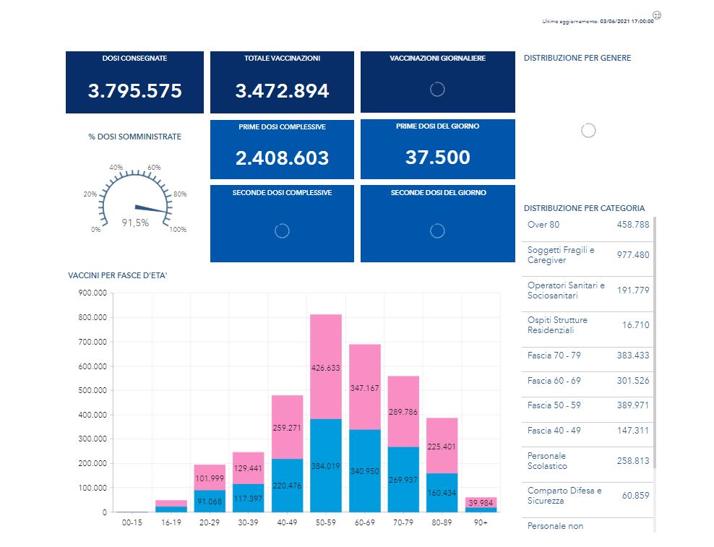Viewport: 714px width, 547px height.
Task: Select the Soggetti Fragili e Caregiver row
Action: tap(588, 255)
